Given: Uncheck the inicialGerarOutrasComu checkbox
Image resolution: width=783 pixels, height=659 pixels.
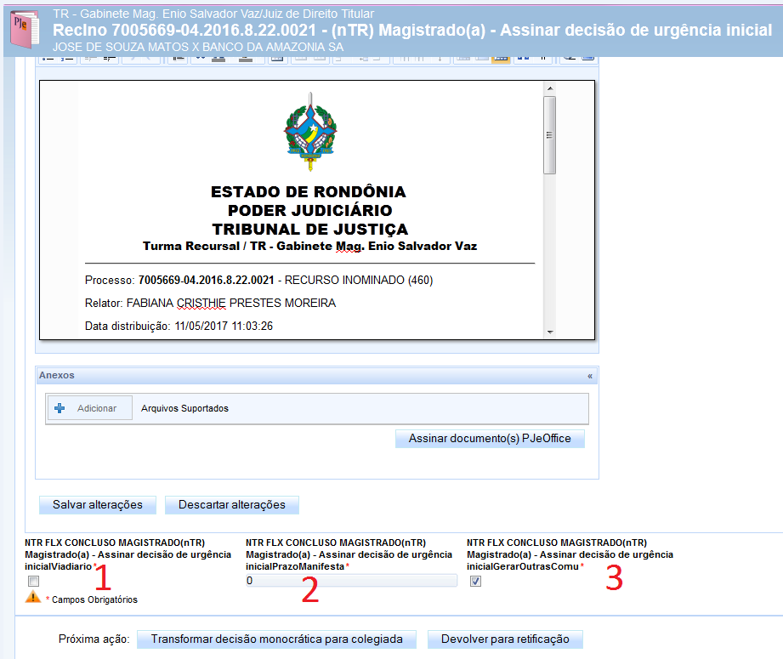Looking at the screenshot, I should 475,581.
